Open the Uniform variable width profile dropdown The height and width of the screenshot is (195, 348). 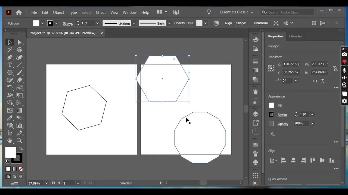pyautogui.click(x=134, y=23)
